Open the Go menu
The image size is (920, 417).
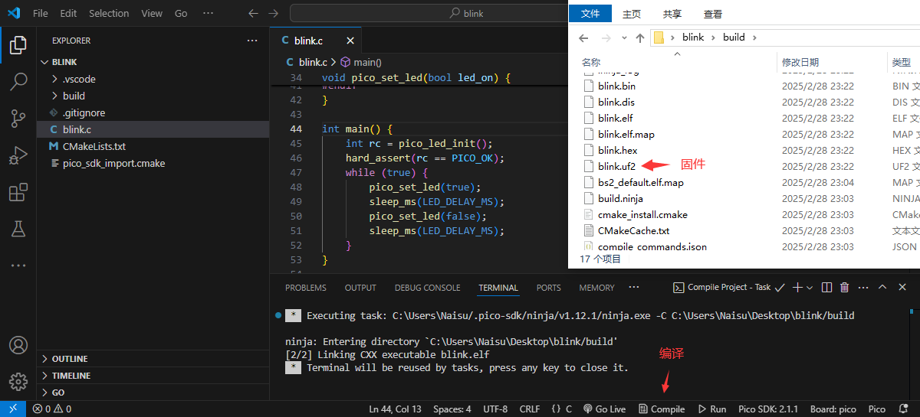pos(181,13)
